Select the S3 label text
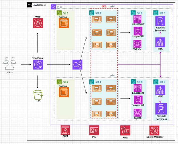The width and height of the screenshot is (179, 144). pos(39,101)
